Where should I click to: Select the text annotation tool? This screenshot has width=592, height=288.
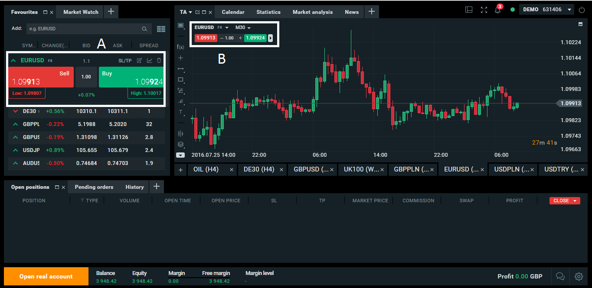click(x=180, y=112)
